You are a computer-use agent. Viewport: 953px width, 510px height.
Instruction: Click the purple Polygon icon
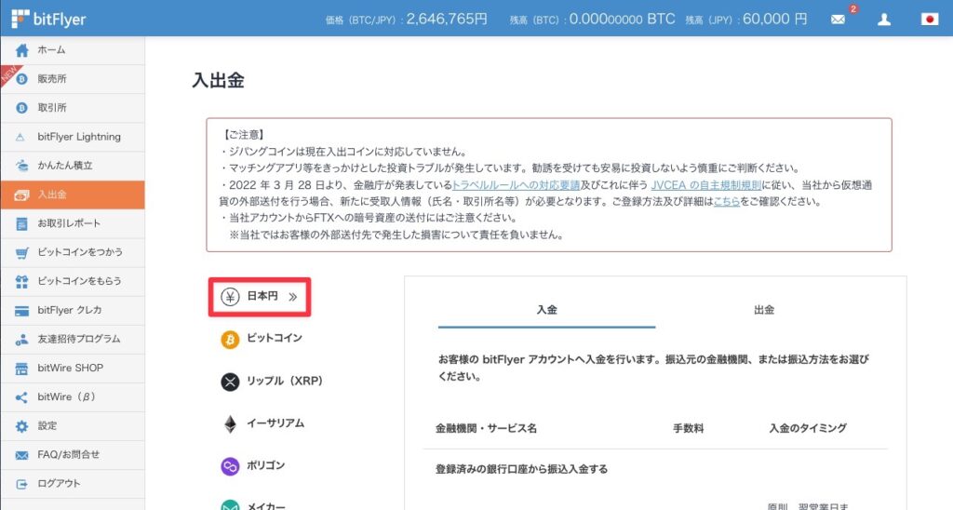coord(230,466)
